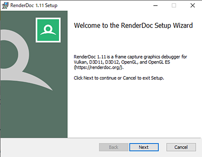
Task: Click the disabled Back button
Action: click(x=114, y=147)
